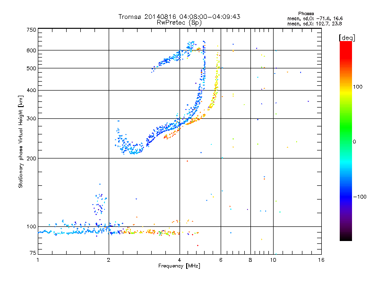Viewport: 378px width, 283px height.
Task: Select the 'mean, sd,O: -71.6, 16.6' line
Action: point(315,18)
